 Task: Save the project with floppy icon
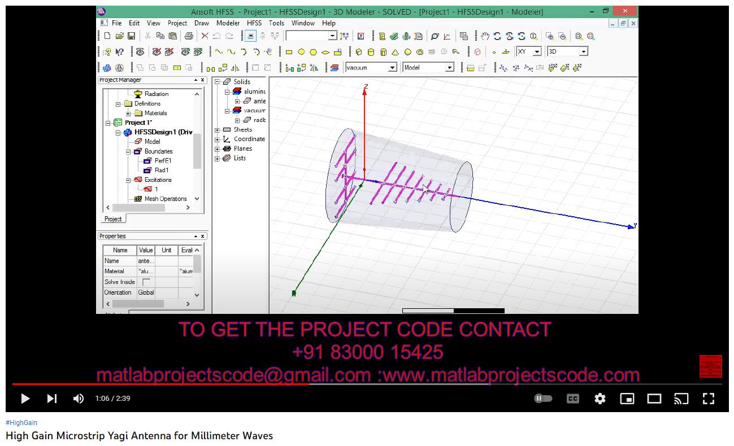[x=131, y=36]
